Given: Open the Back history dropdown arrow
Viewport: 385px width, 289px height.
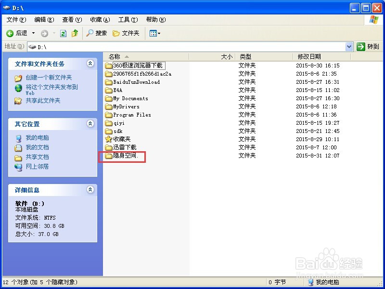Looking at the screenshot, I should [x=33, y=33].
